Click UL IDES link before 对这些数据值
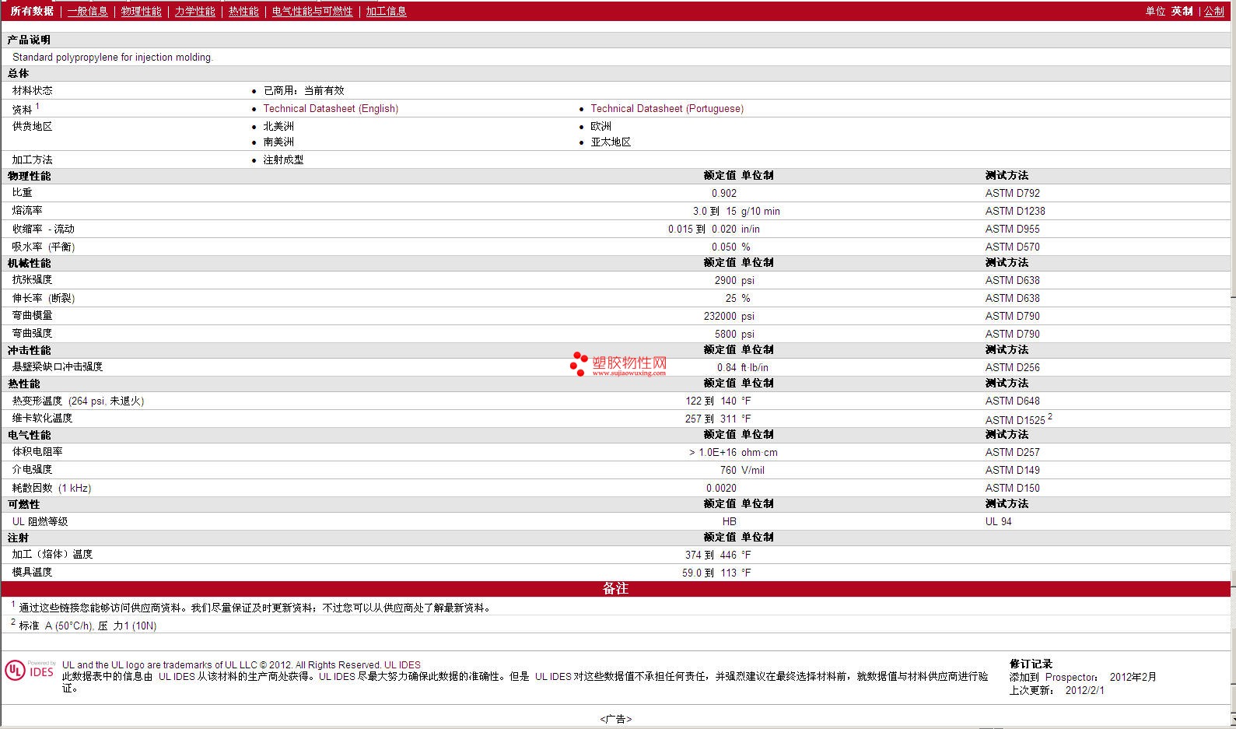Viewport: 1236px width, 729px height. [x=553, y=676]
